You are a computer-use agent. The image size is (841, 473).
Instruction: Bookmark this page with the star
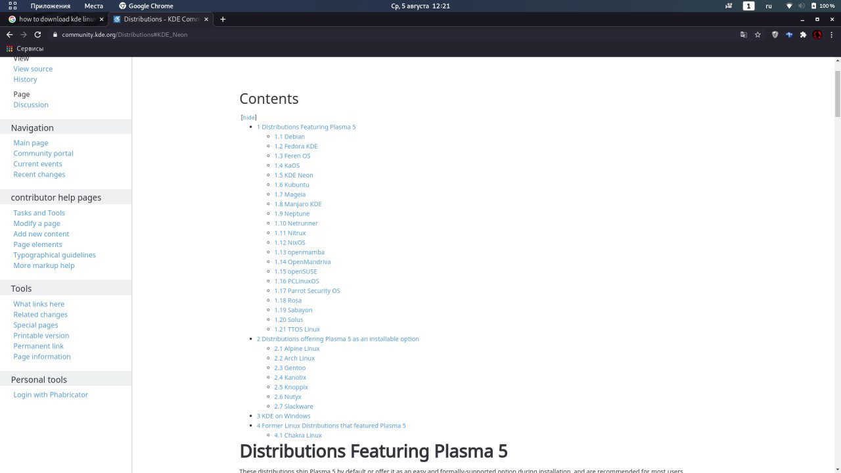click(758, 35)
